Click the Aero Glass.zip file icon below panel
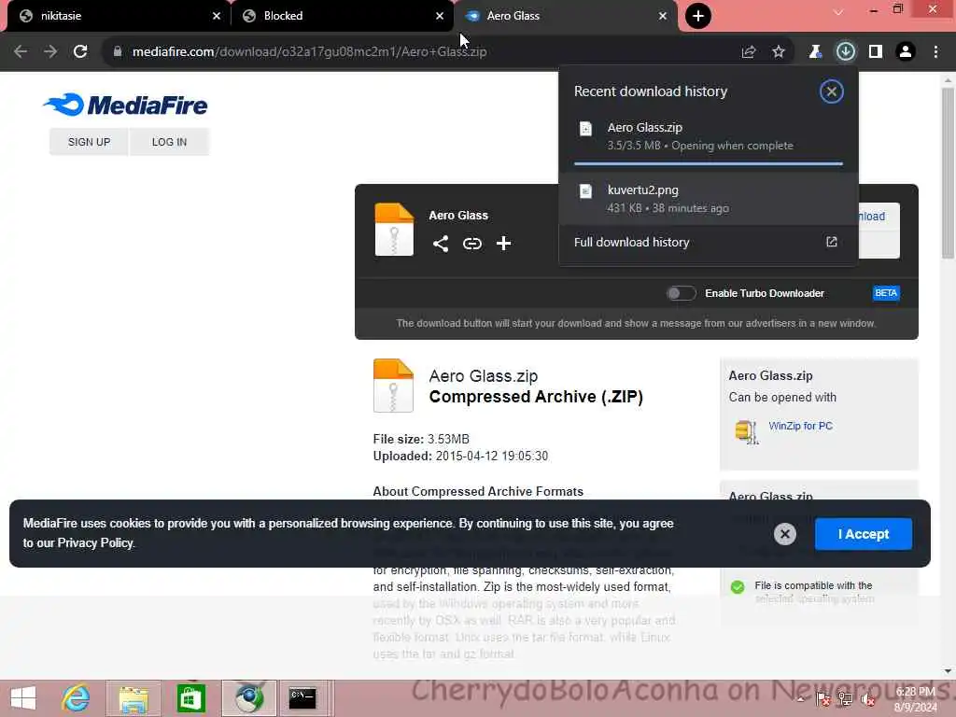Screen dimensions: 956x717 [x=393, y=386]
